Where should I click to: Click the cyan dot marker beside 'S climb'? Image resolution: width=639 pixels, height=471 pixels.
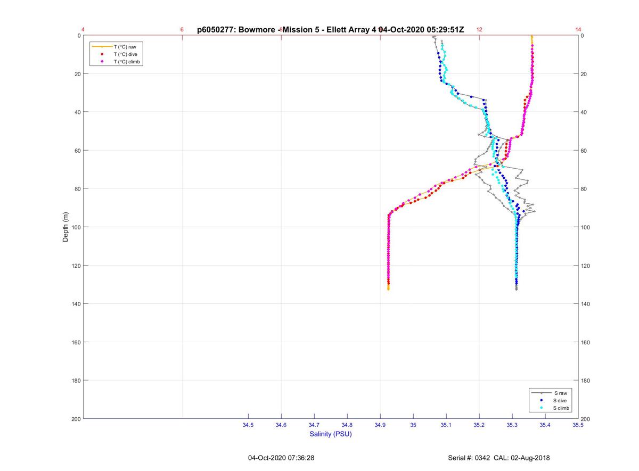tap(542, 408)
